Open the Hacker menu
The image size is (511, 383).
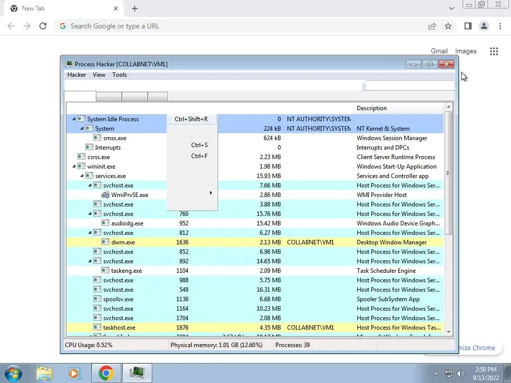[76, 75]
